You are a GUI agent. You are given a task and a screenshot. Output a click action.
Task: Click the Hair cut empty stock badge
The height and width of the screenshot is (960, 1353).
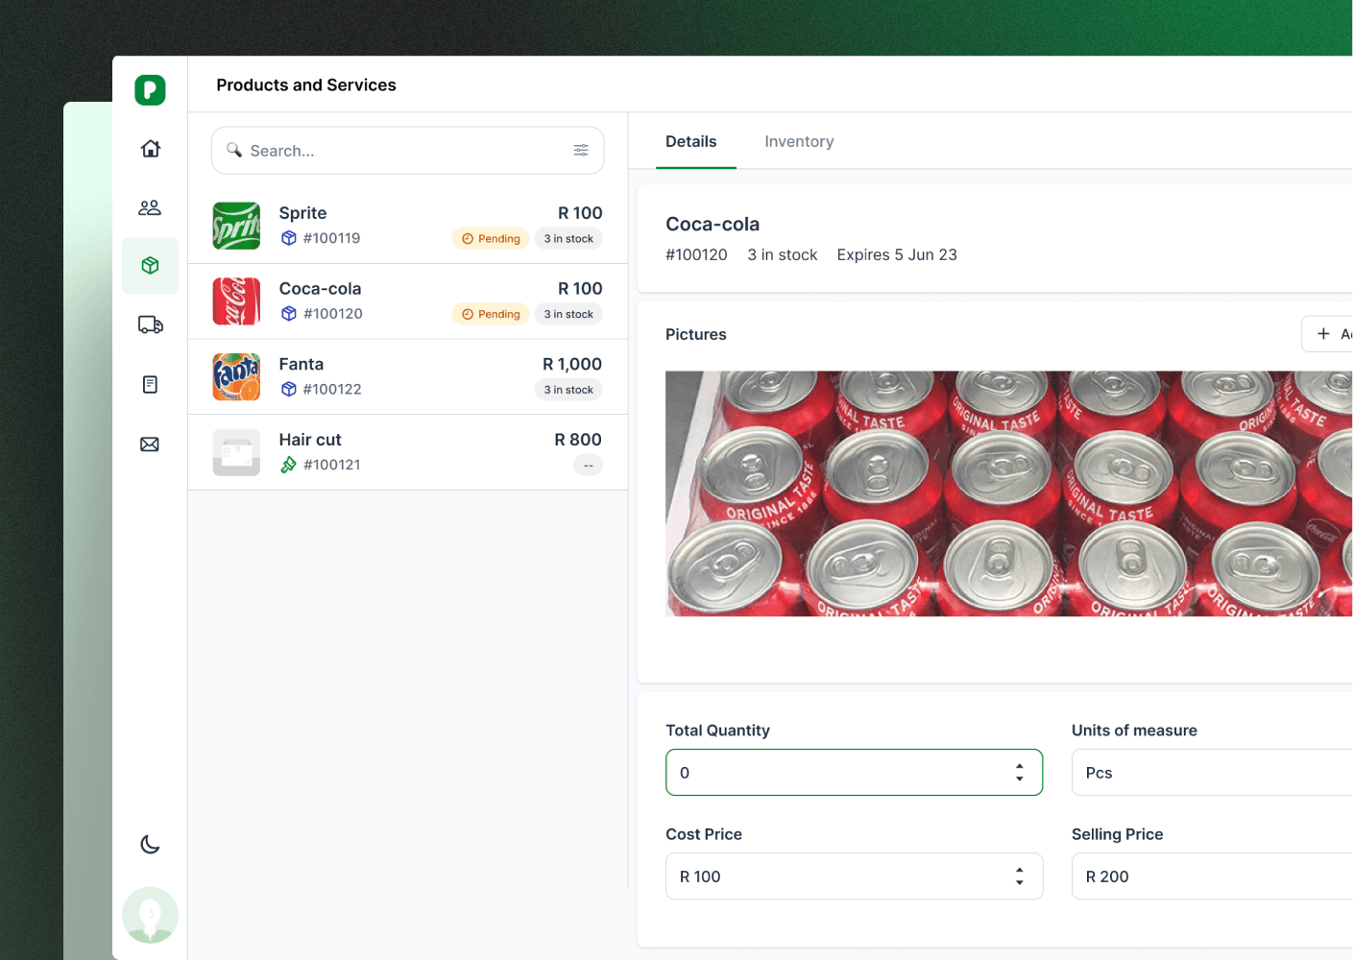click(x=589, y=466)
